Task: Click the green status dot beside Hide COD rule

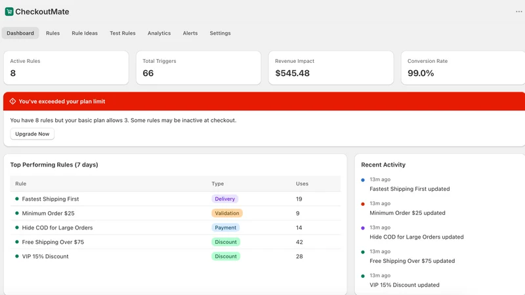Action: click(x=17, y=227)
